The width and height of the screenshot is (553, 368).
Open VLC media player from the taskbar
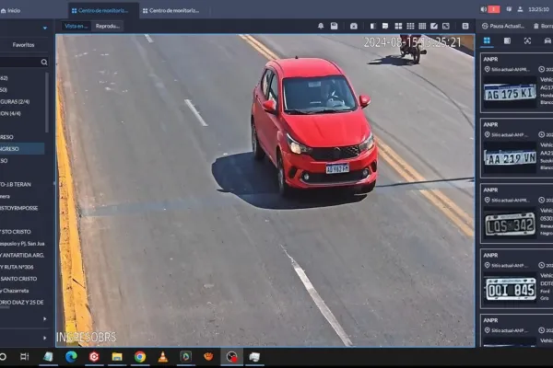click(162, 357)
